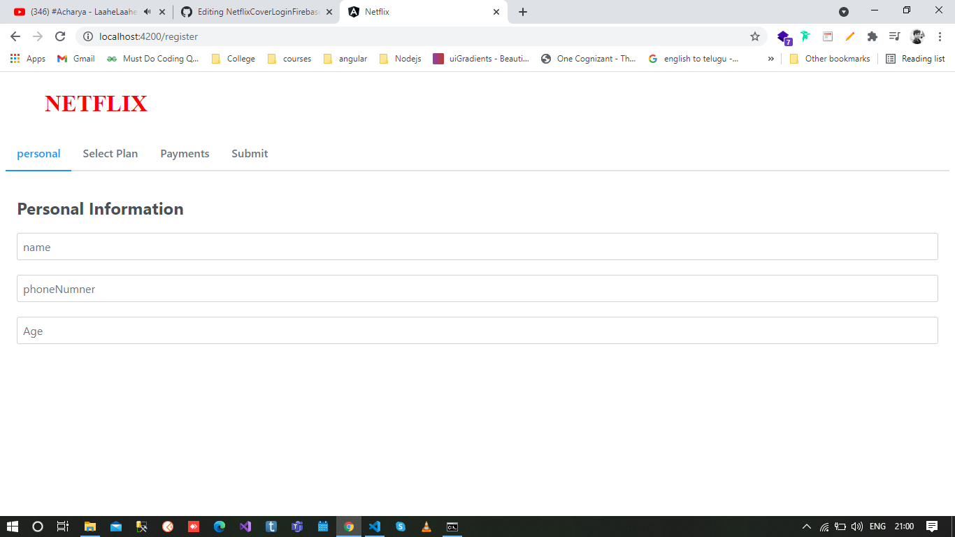
Task: Open the Chrome profile avatar
Action: click(918, 36)
